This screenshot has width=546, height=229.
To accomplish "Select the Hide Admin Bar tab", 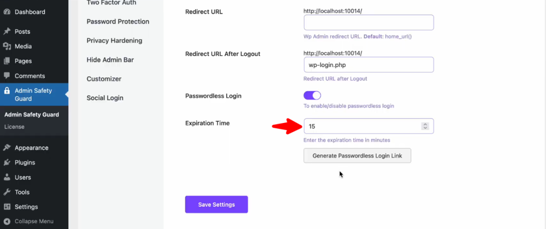I will [110, 60].
